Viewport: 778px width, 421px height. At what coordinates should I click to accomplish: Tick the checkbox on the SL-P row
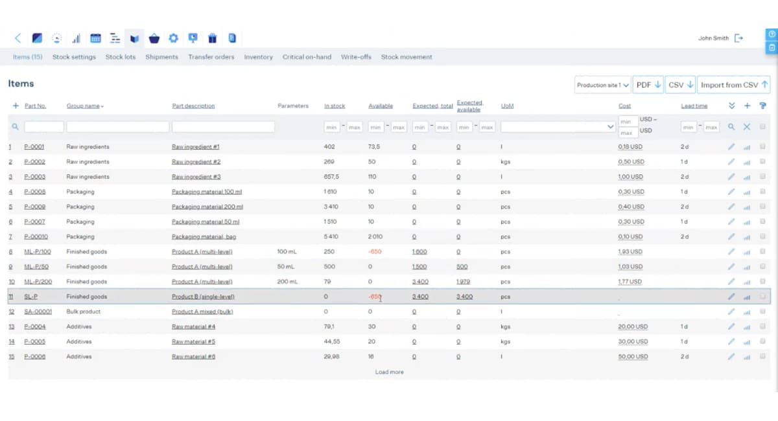[x=762, y=296]
